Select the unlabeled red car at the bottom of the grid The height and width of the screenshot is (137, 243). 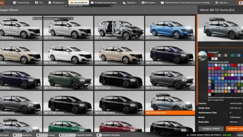pyautogui.click(x=119, y=124)
